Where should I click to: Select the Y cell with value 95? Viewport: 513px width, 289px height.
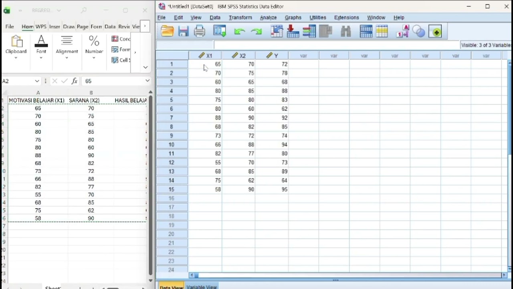272,189
